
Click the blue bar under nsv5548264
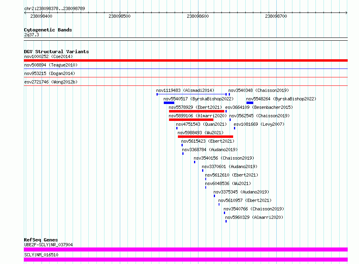click(250, 103)
